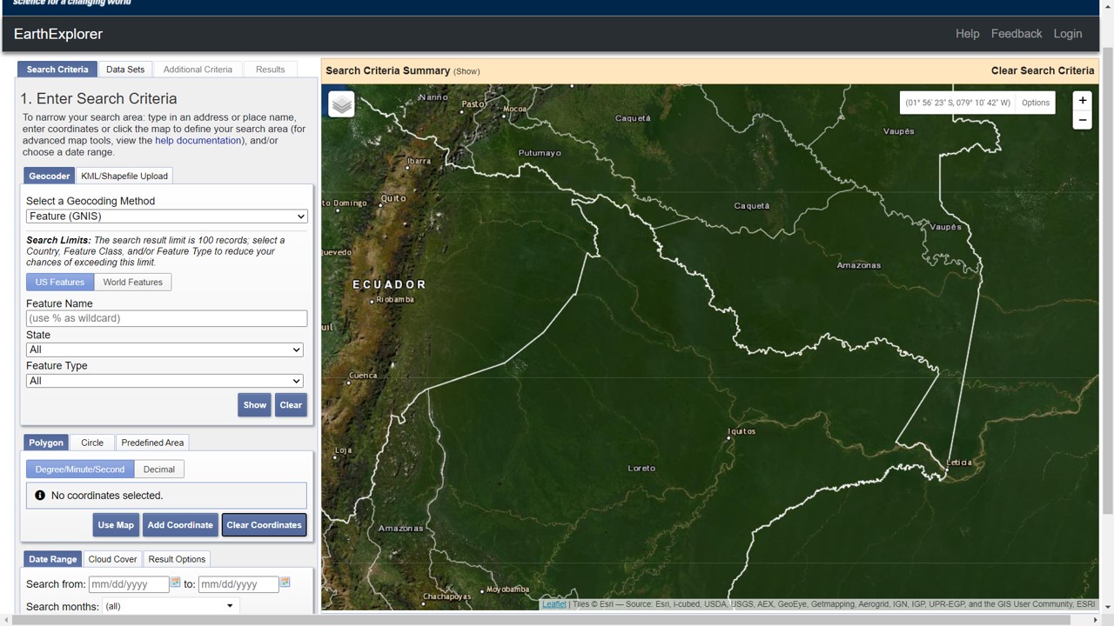The width and height of the screenshot is (1114, 626).
Task: Click Clear Search Criteria above the map
Action: pyautogui.click(x=1042, y=70)
